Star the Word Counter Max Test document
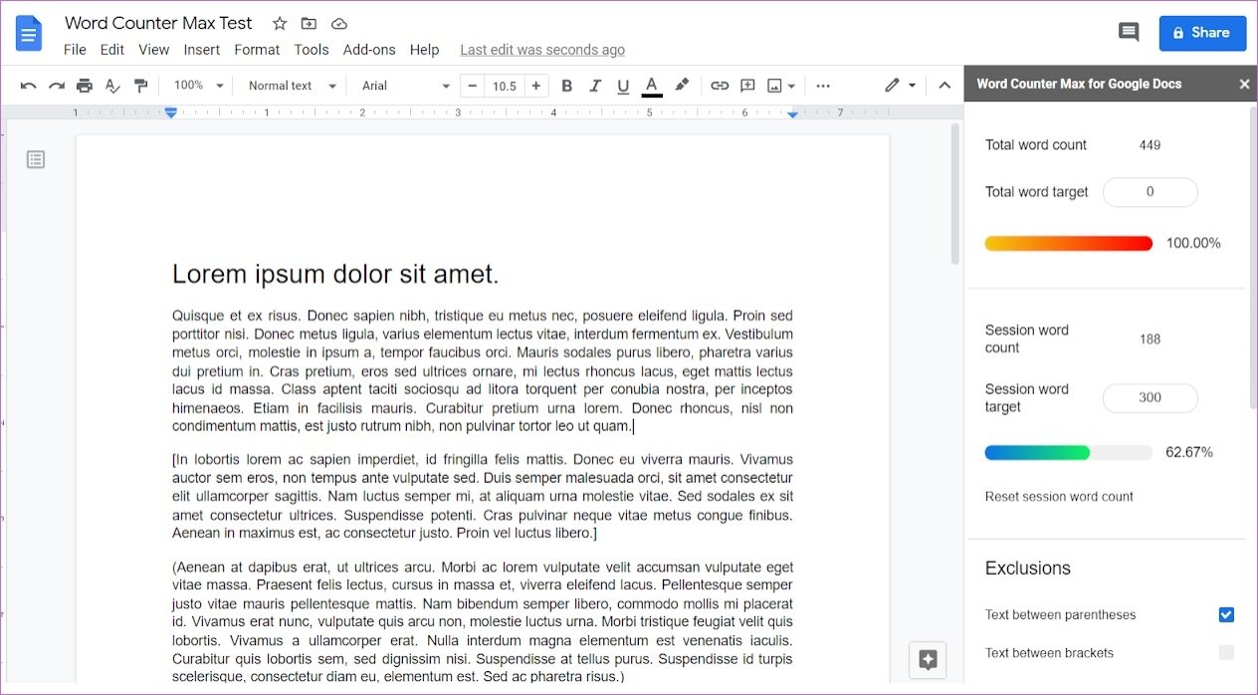This screenshot has height=695, width=1258. click(280, 23)
